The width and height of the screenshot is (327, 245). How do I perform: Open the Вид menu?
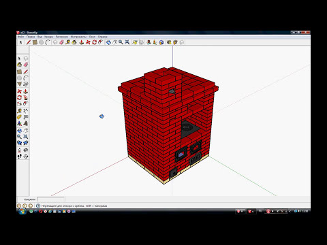[x=40, y=37]
